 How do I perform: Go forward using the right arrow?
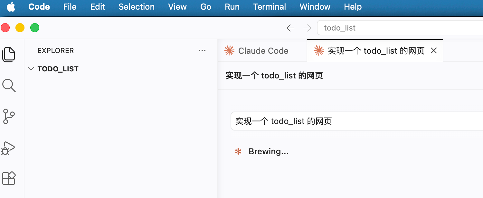click(x=307, y=28)
